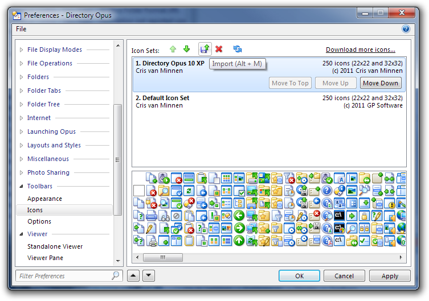The image size is (429, 301).
Task: Select the Icons preferences page
Action: 64,210
